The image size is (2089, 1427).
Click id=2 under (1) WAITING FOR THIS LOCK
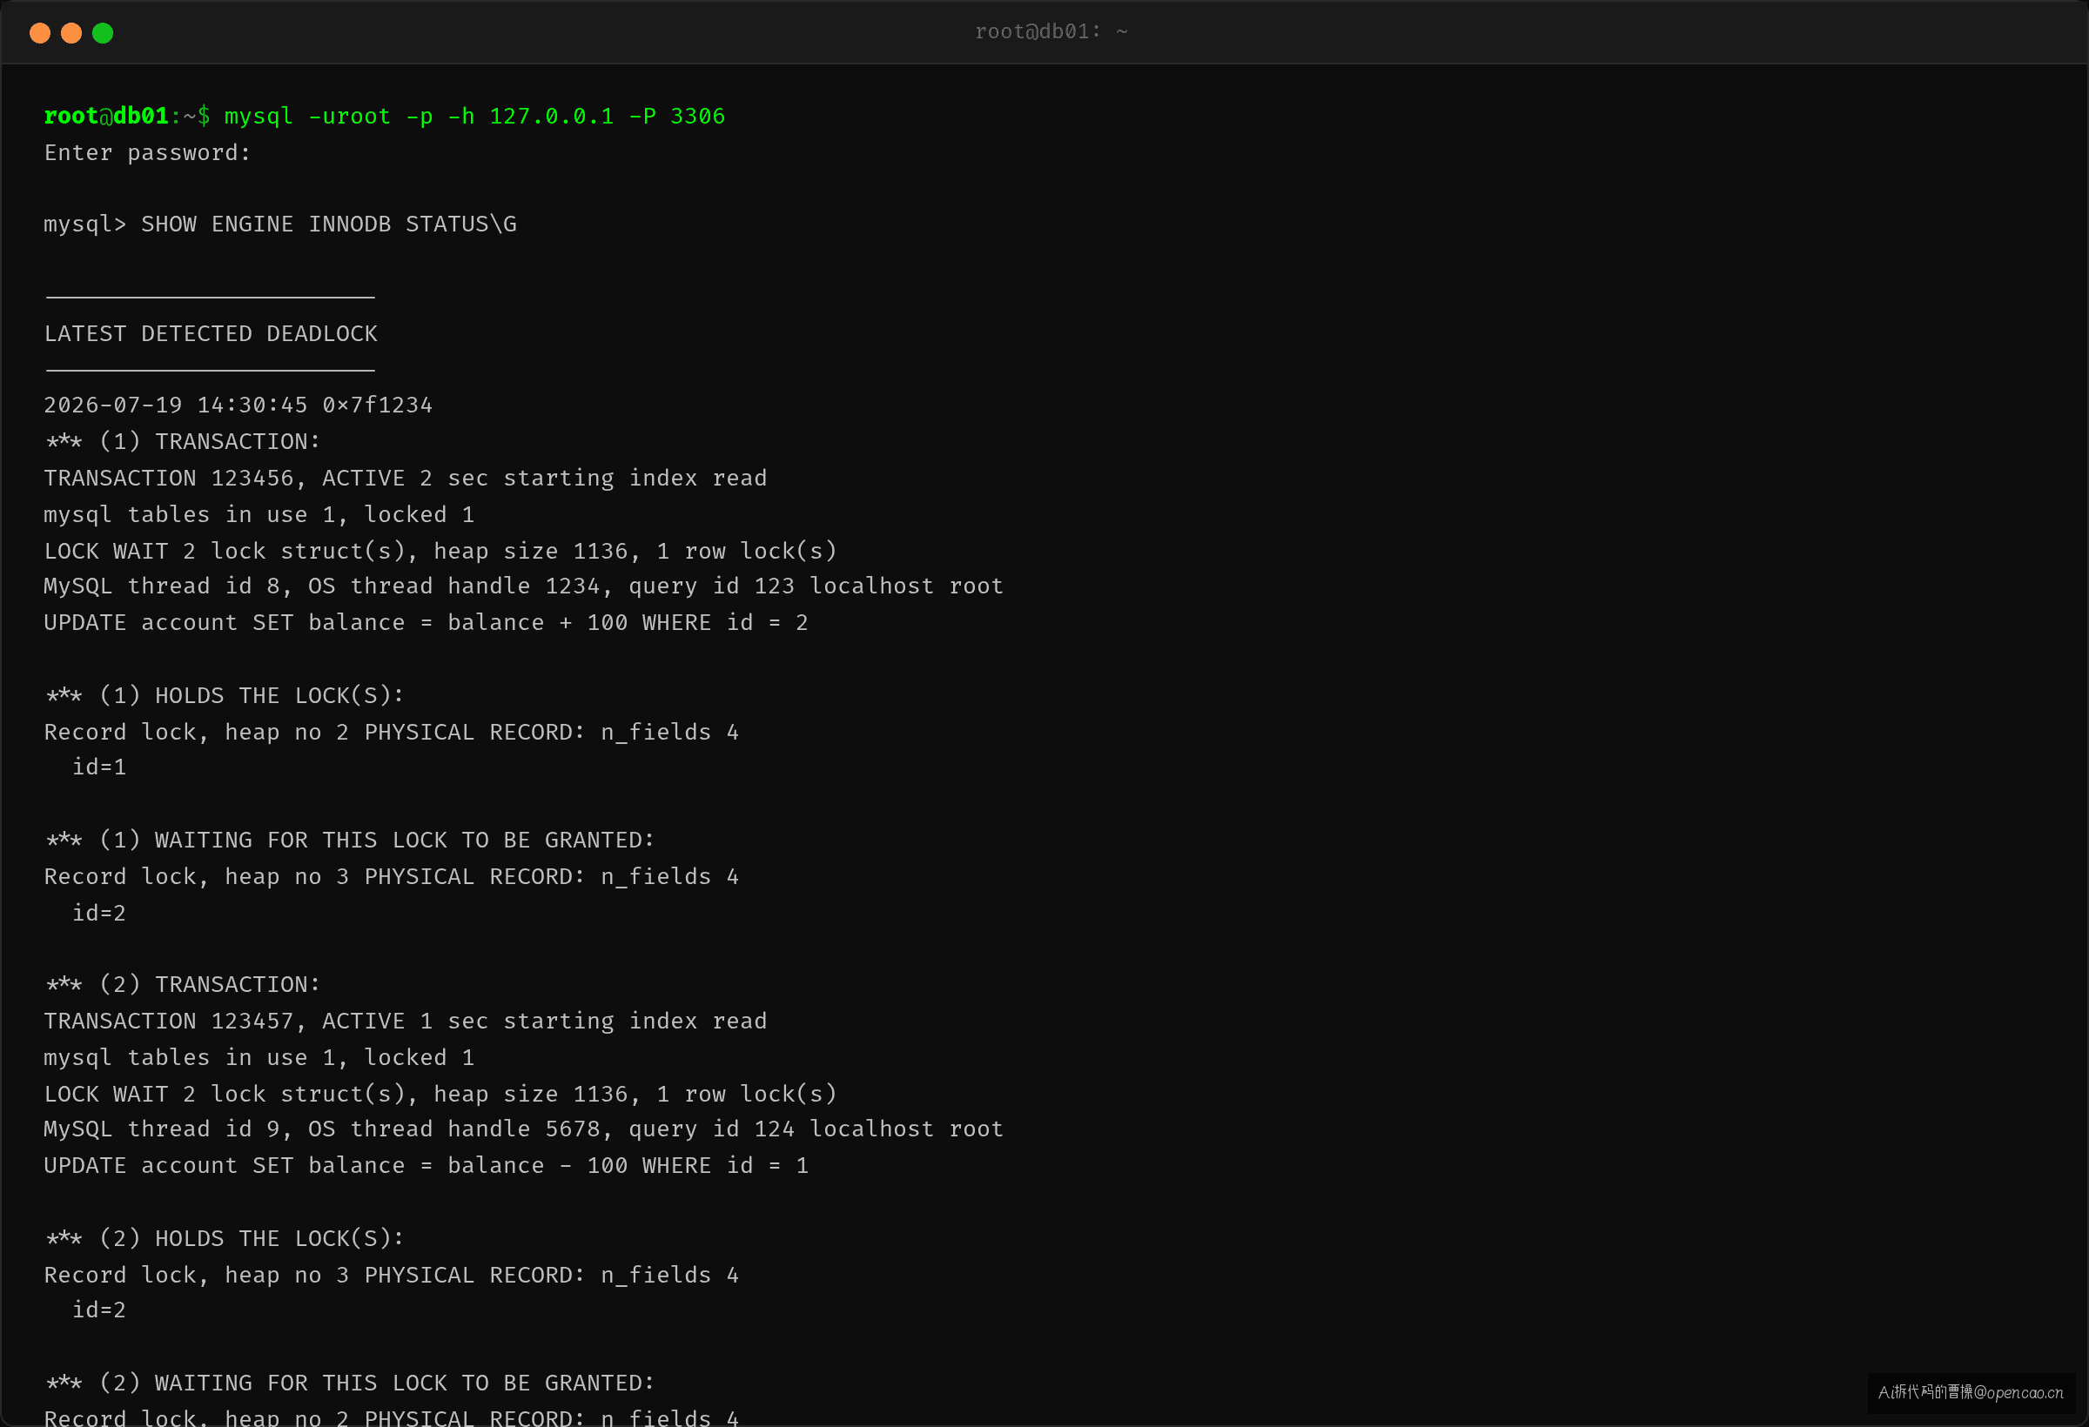pyautogui.click(x=99, y=914)
